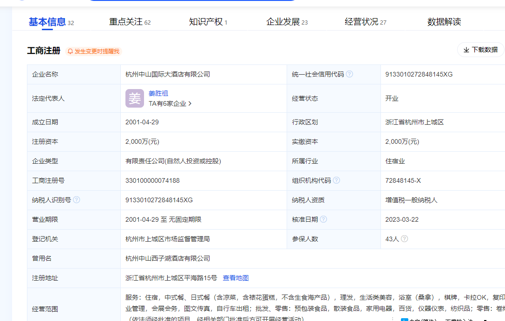Click the 姜 avatar thumbnail
505x321 pixels.
135,98
